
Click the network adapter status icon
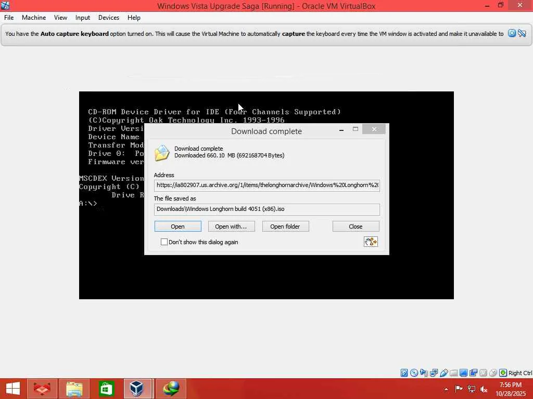click(x=434, y=373)
